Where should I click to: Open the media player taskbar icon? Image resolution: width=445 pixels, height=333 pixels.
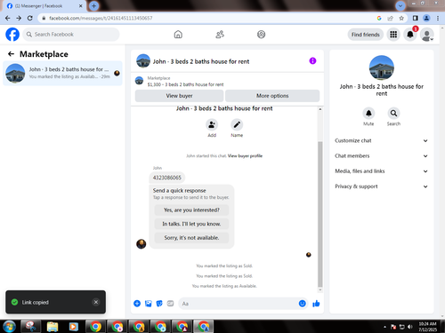(73, 327)
